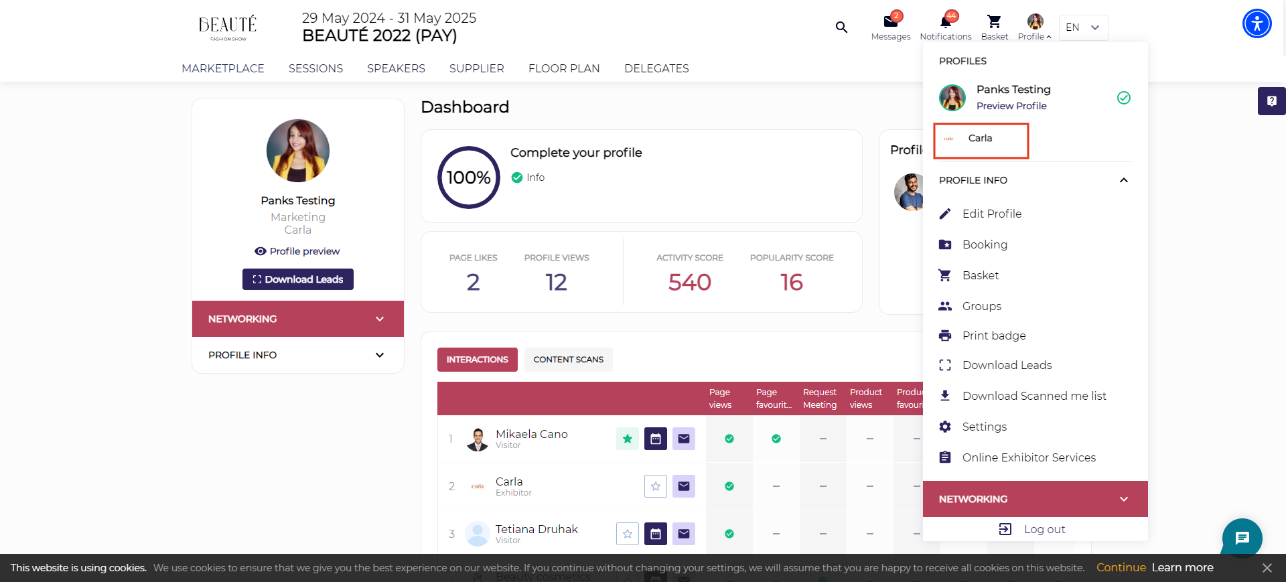The width and height of the screenshot is (1286, 582).
Task: Click Print badge printer icon
Action: [x=945, y=336]
